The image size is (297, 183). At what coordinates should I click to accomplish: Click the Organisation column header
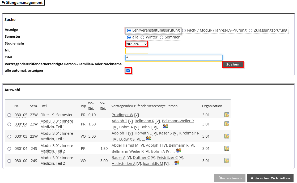coord(212,106)
